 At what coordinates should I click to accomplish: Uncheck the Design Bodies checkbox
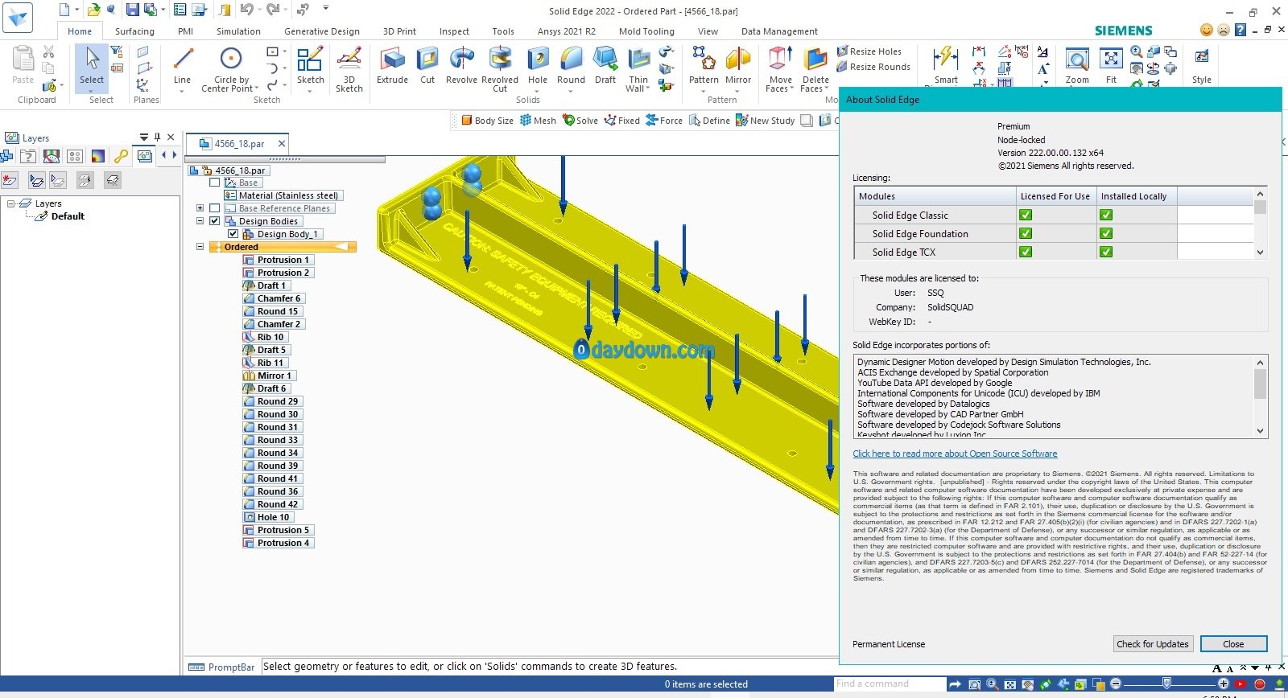215,221
